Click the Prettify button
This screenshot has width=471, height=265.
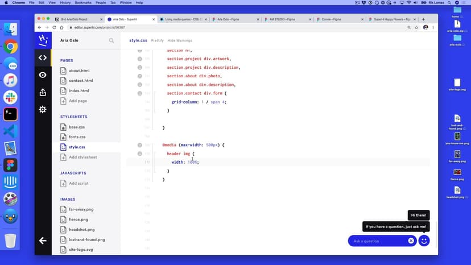(x=158, y=40)
